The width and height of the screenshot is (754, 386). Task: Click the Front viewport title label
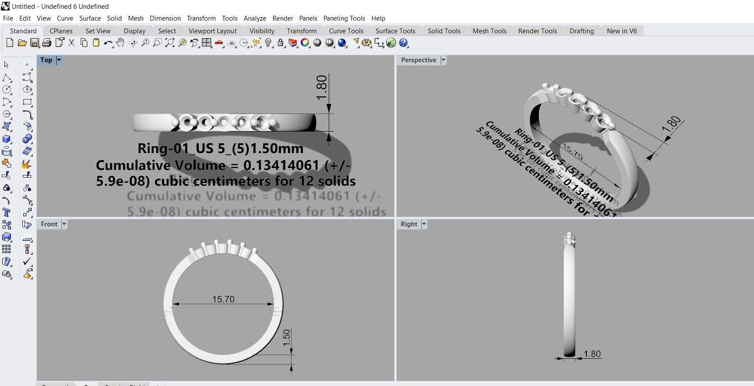[x=49, y=224]
